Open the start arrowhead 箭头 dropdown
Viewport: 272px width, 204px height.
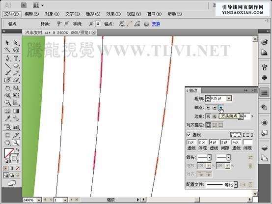210,157
